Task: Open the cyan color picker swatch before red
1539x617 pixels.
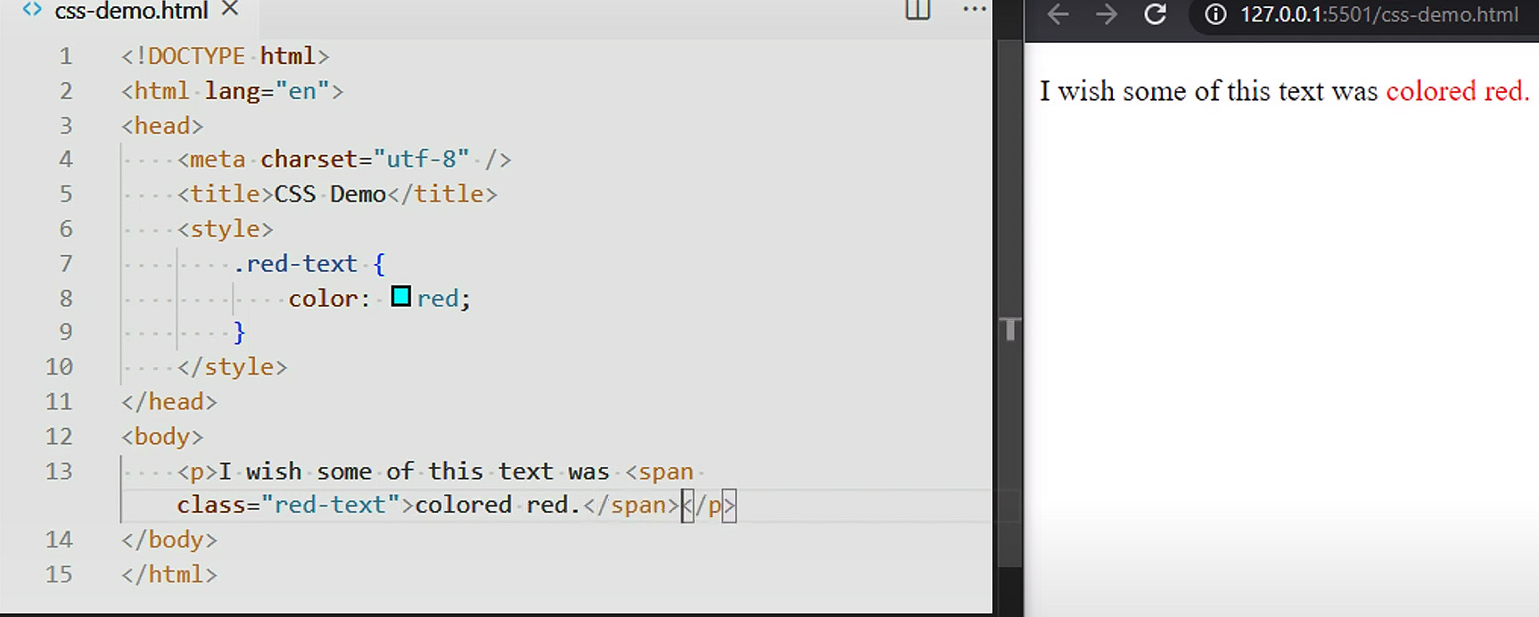Action: tap(401, 296)
